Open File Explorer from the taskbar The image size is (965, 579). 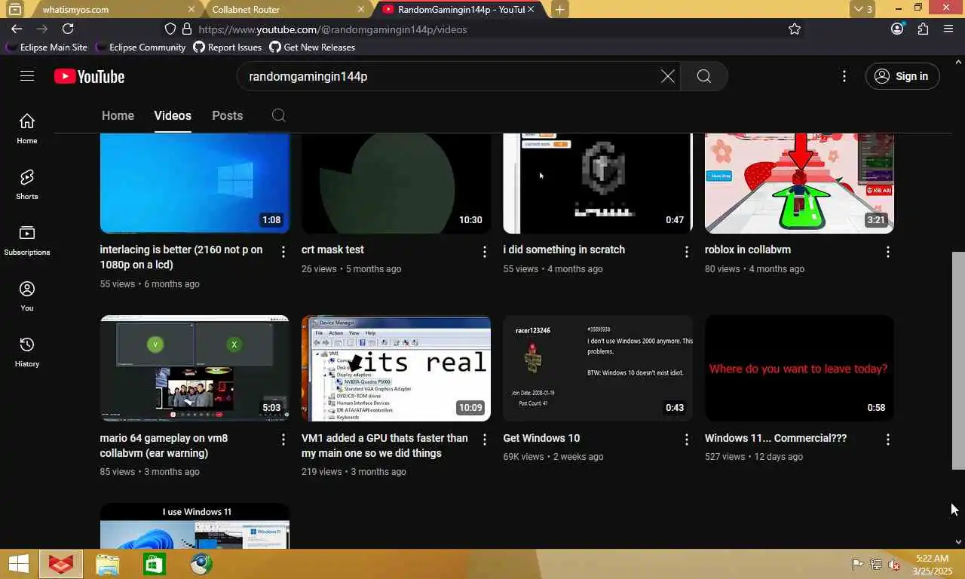[108, 564]
